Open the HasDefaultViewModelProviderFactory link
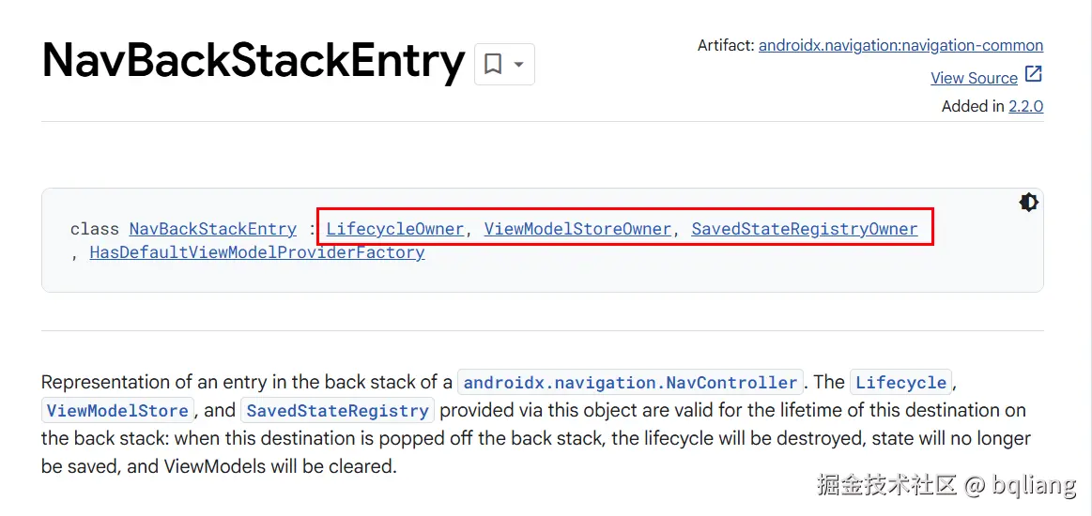Viewport: 1092px width, 516px height. coord(257,252)
